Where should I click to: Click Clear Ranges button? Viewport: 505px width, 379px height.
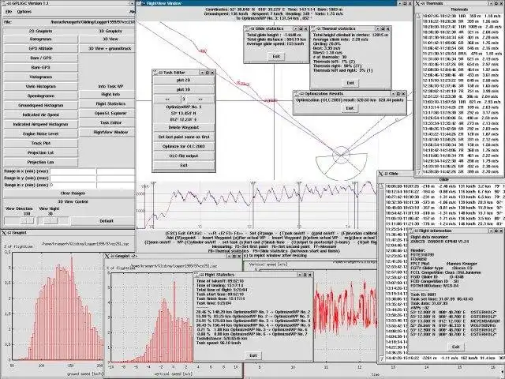[73, 193]
